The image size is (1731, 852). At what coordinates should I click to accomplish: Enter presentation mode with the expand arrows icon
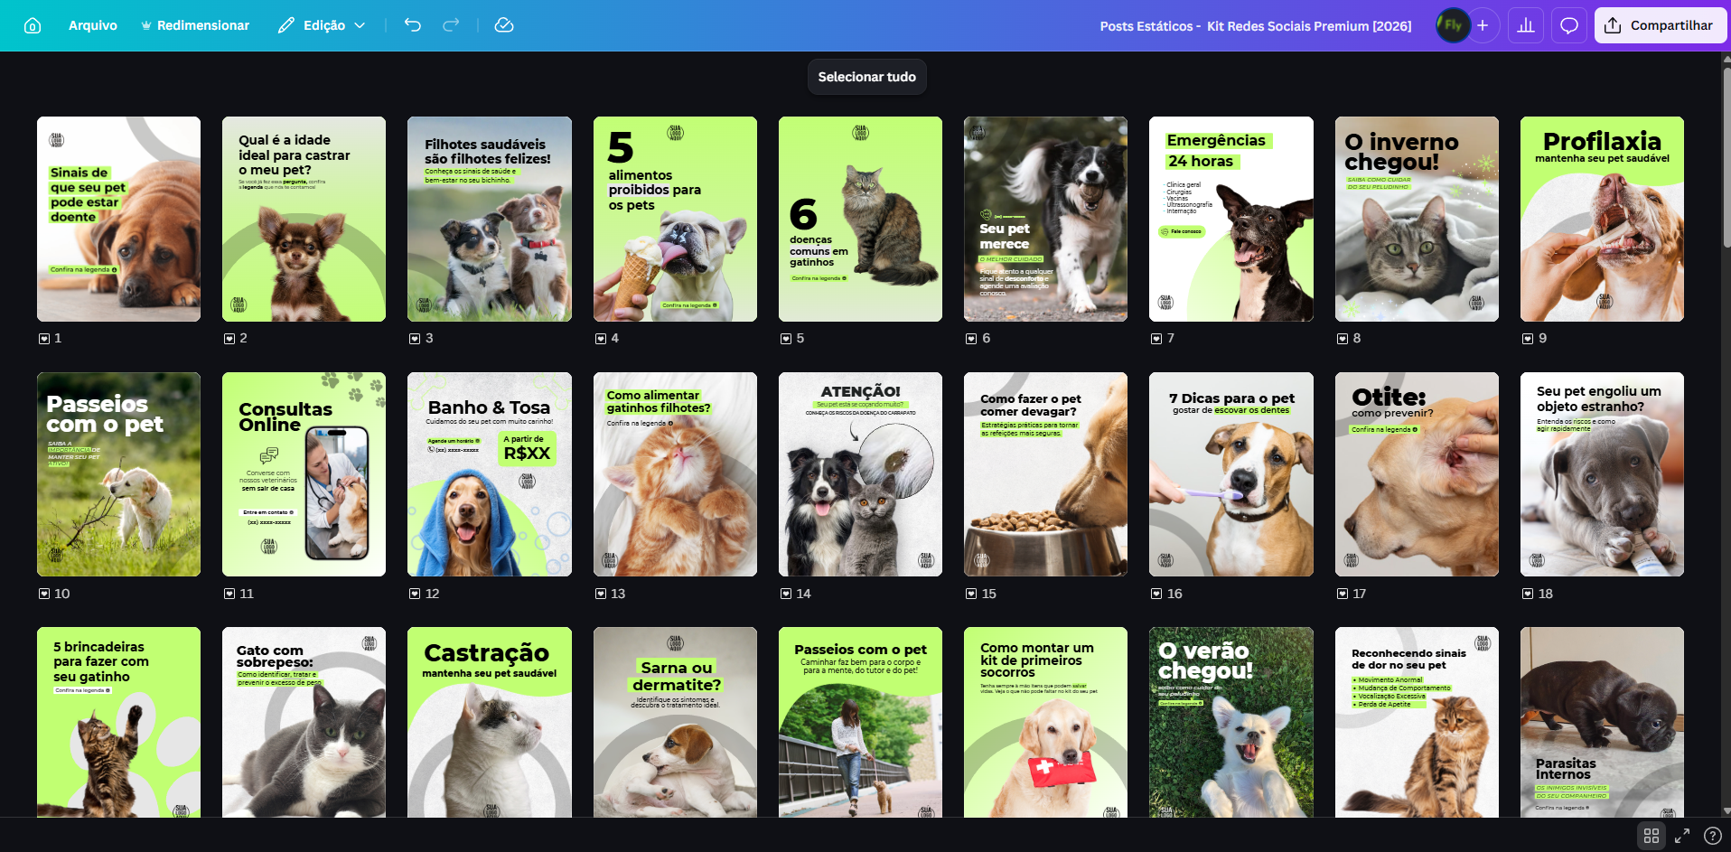point(1681,836)
